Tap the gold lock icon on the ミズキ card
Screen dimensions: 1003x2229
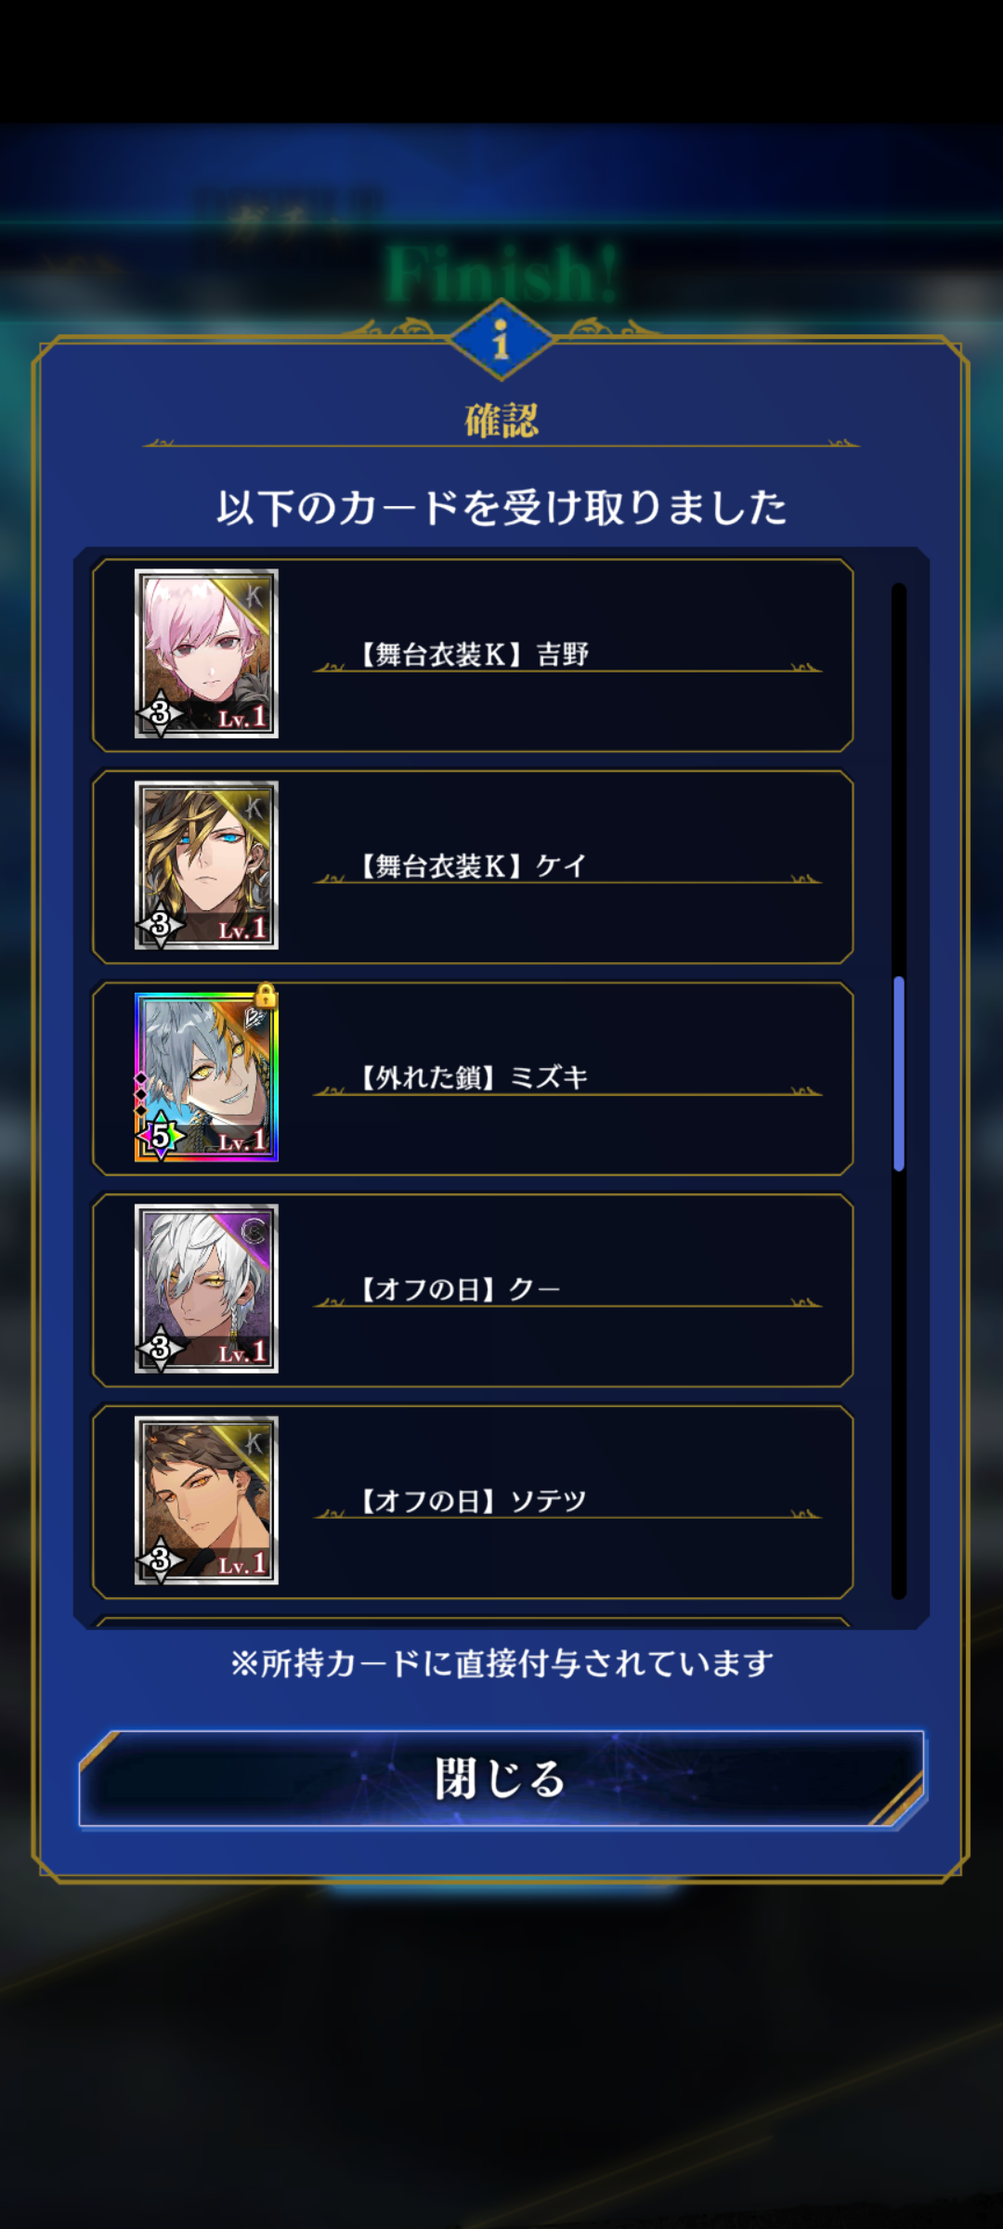[266, 996]
